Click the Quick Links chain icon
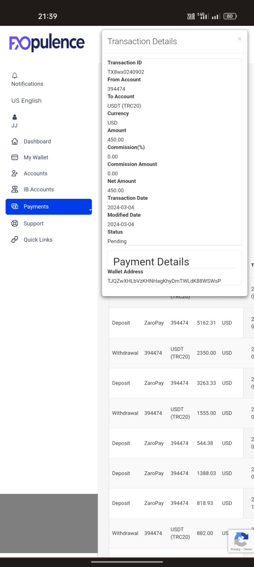The image size is (254, 567). pos(15,239)
